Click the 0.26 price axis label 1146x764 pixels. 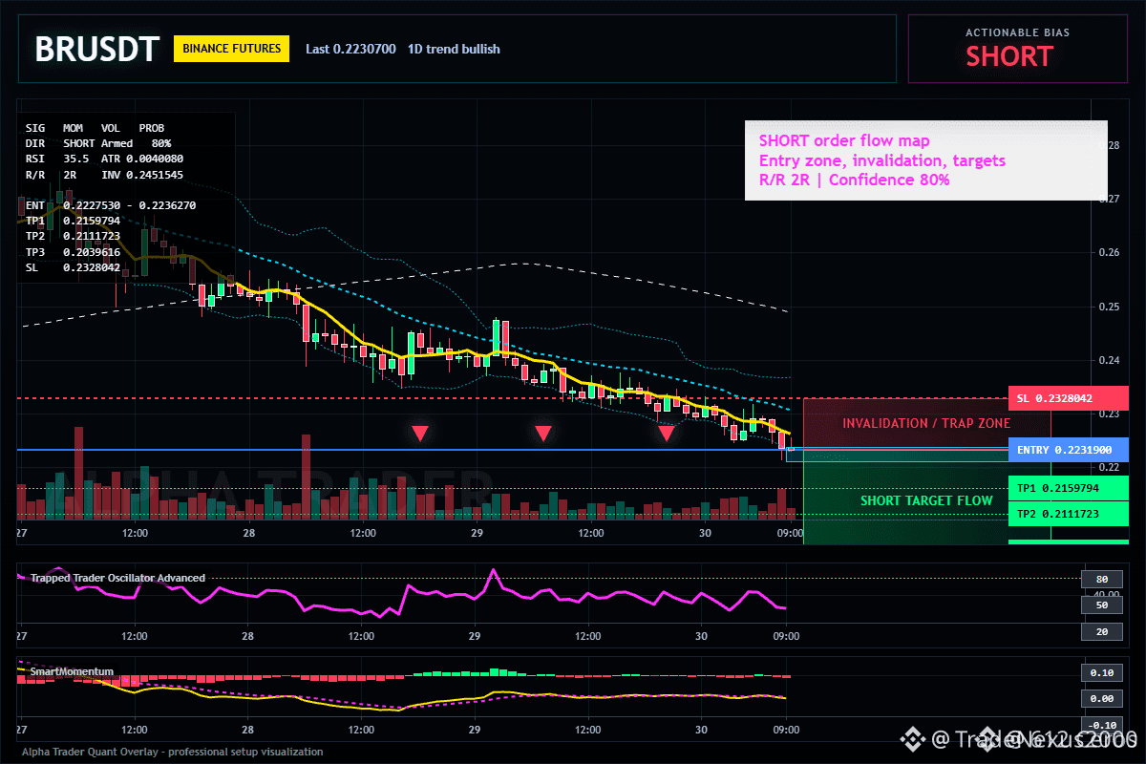click(x=1108, y=253)
